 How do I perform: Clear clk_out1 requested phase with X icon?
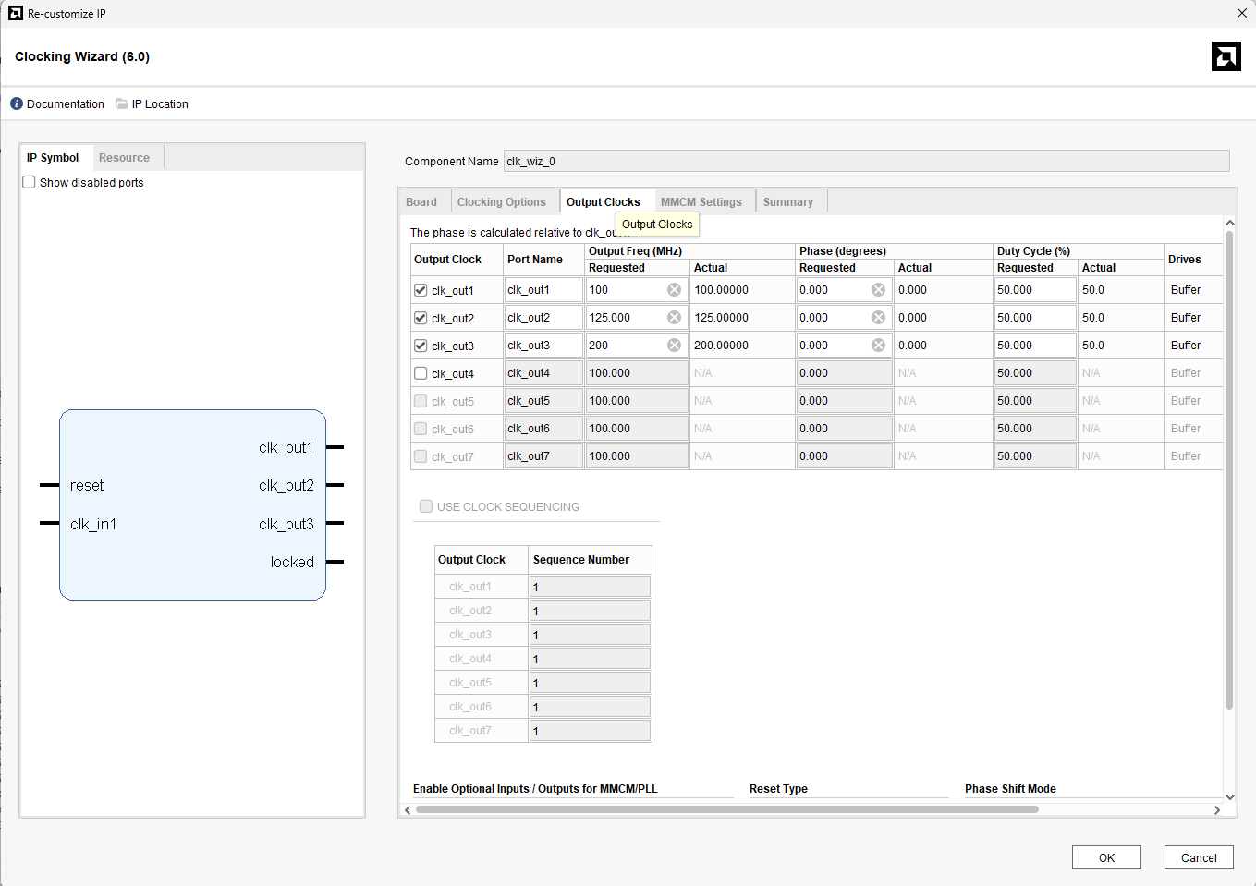click(879, 290)
